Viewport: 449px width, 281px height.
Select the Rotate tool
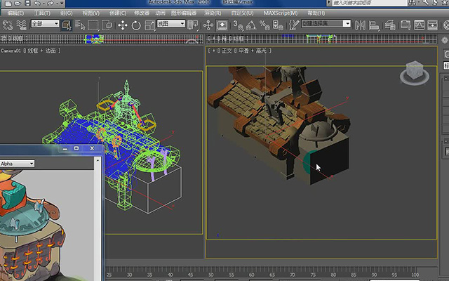click(x=136, y=25)
